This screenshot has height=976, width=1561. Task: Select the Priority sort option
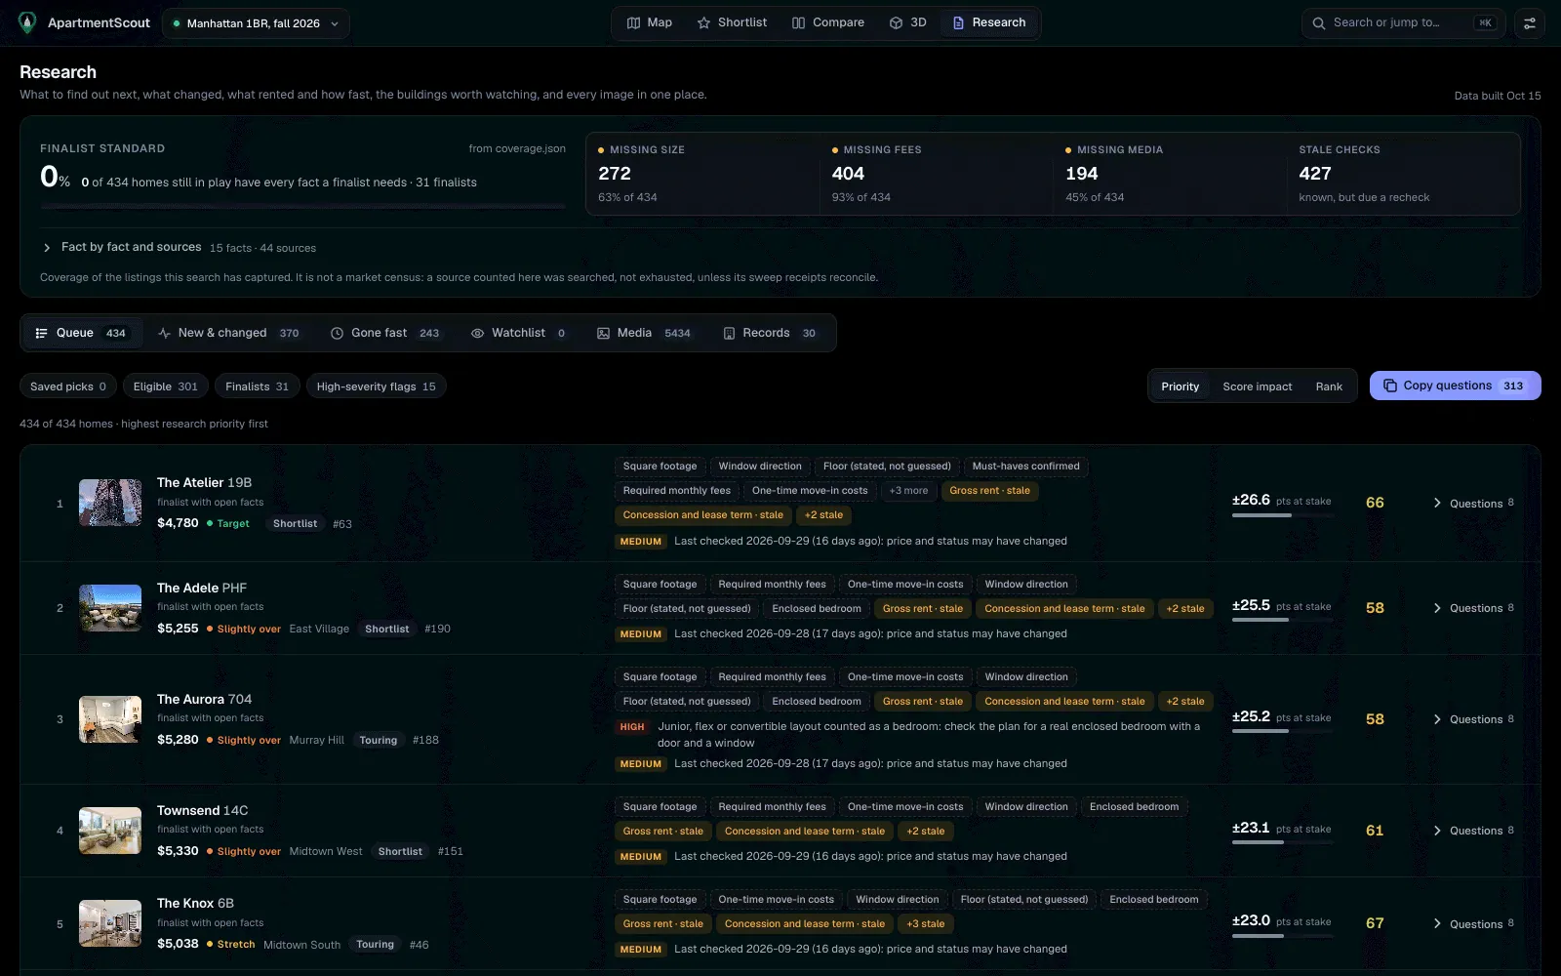coord(1180,386)
